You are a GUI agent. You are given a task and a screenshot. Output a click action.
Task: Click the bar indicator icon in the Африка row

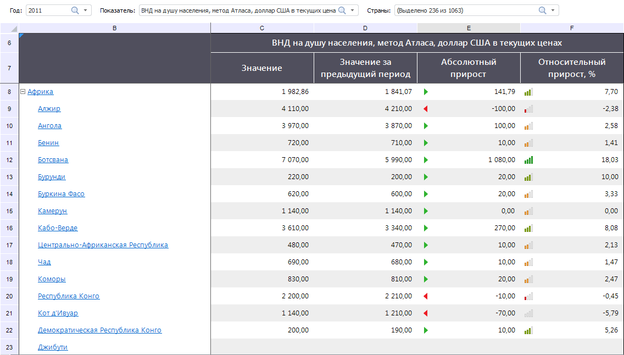pos(528,92)
